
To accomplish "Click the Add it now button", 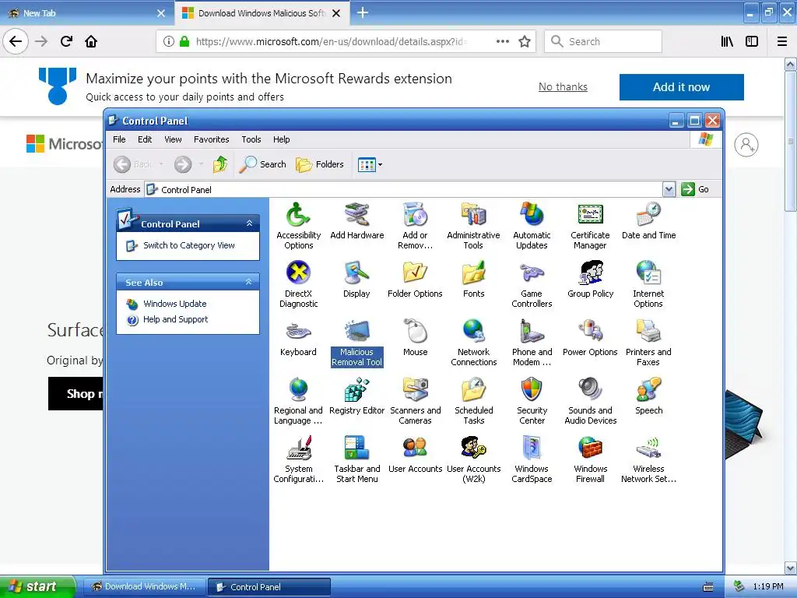I will [681, 87].
